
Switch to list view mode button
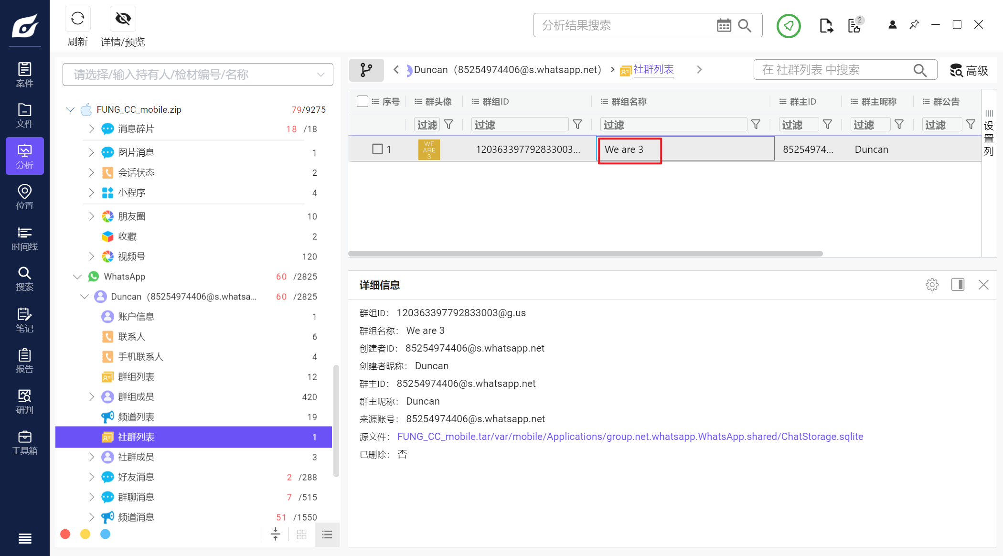tap(327, 535)
